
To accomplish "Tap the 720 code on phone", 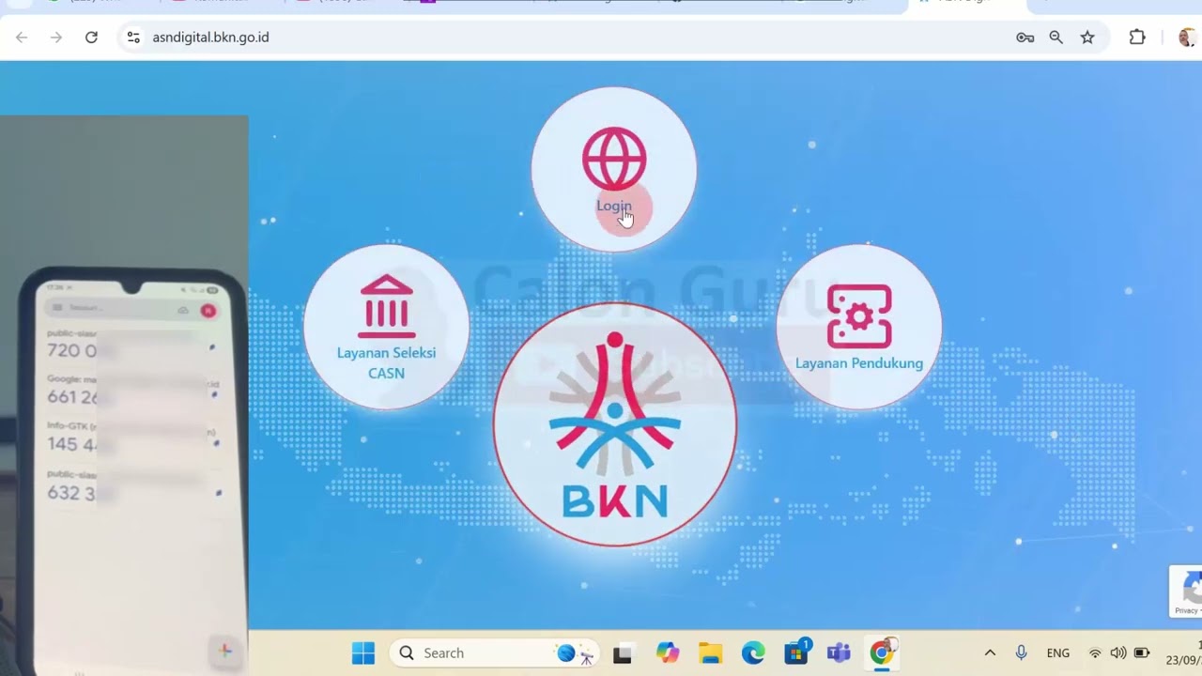I will [x=72, y=350].
